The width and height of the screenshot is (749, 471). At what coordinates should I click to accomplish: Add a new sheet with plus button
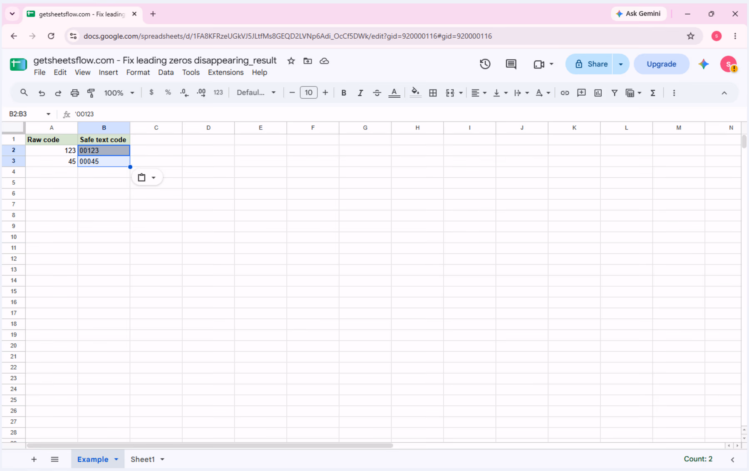pos(34,459)
